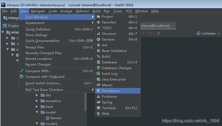Select the model folder label

(51, 112)
